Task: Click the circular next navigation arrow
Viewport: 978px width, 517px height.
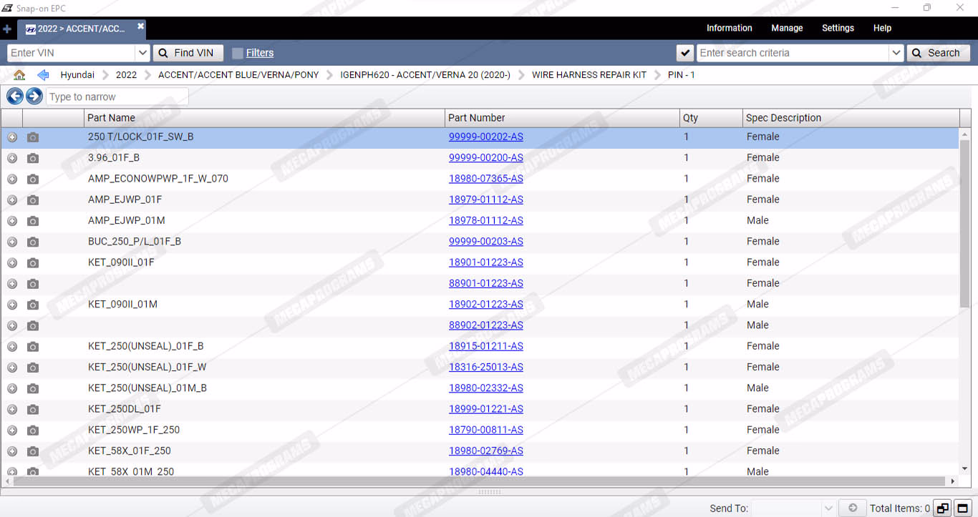Action: (x=34, y=97)
